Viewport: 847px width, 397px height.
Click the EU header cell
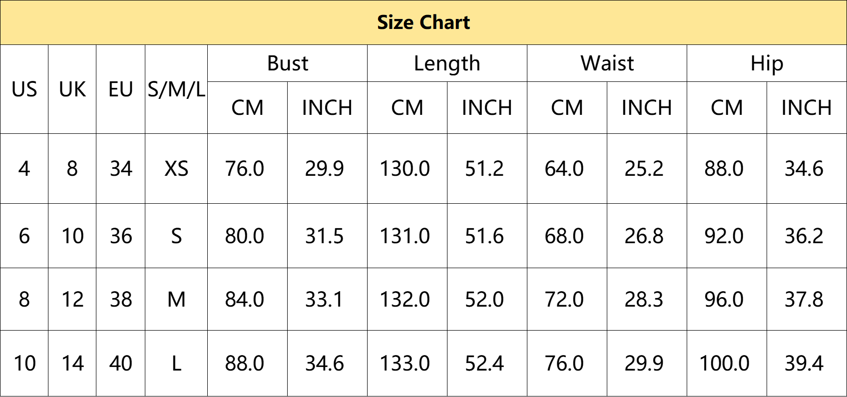tap(120, 89)
